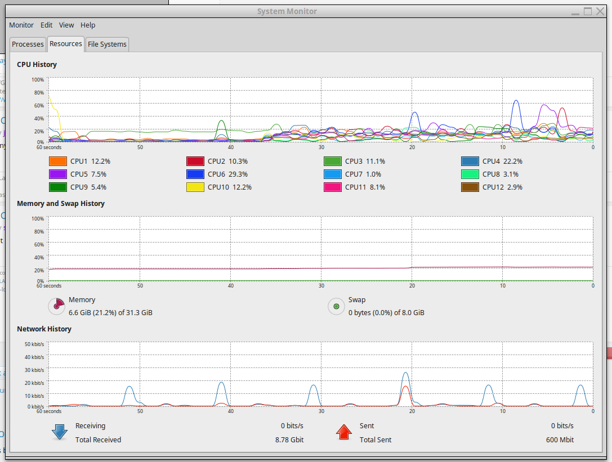Select the CPU5 purple color swatch
The image size is (612, 462).
pos(58,174)
